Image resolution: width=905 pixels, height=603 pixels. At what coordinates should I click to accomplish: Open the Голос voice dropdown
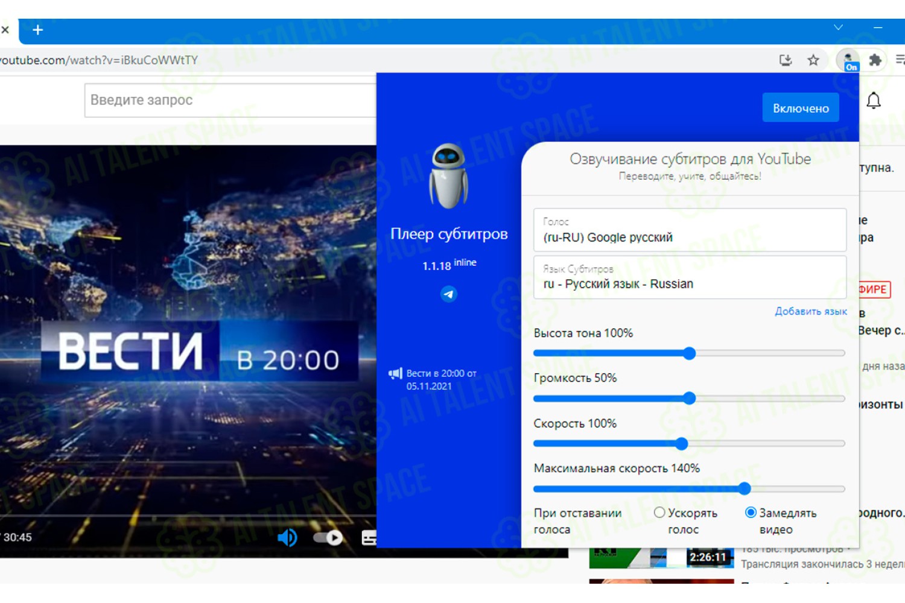tap(690, 230)
